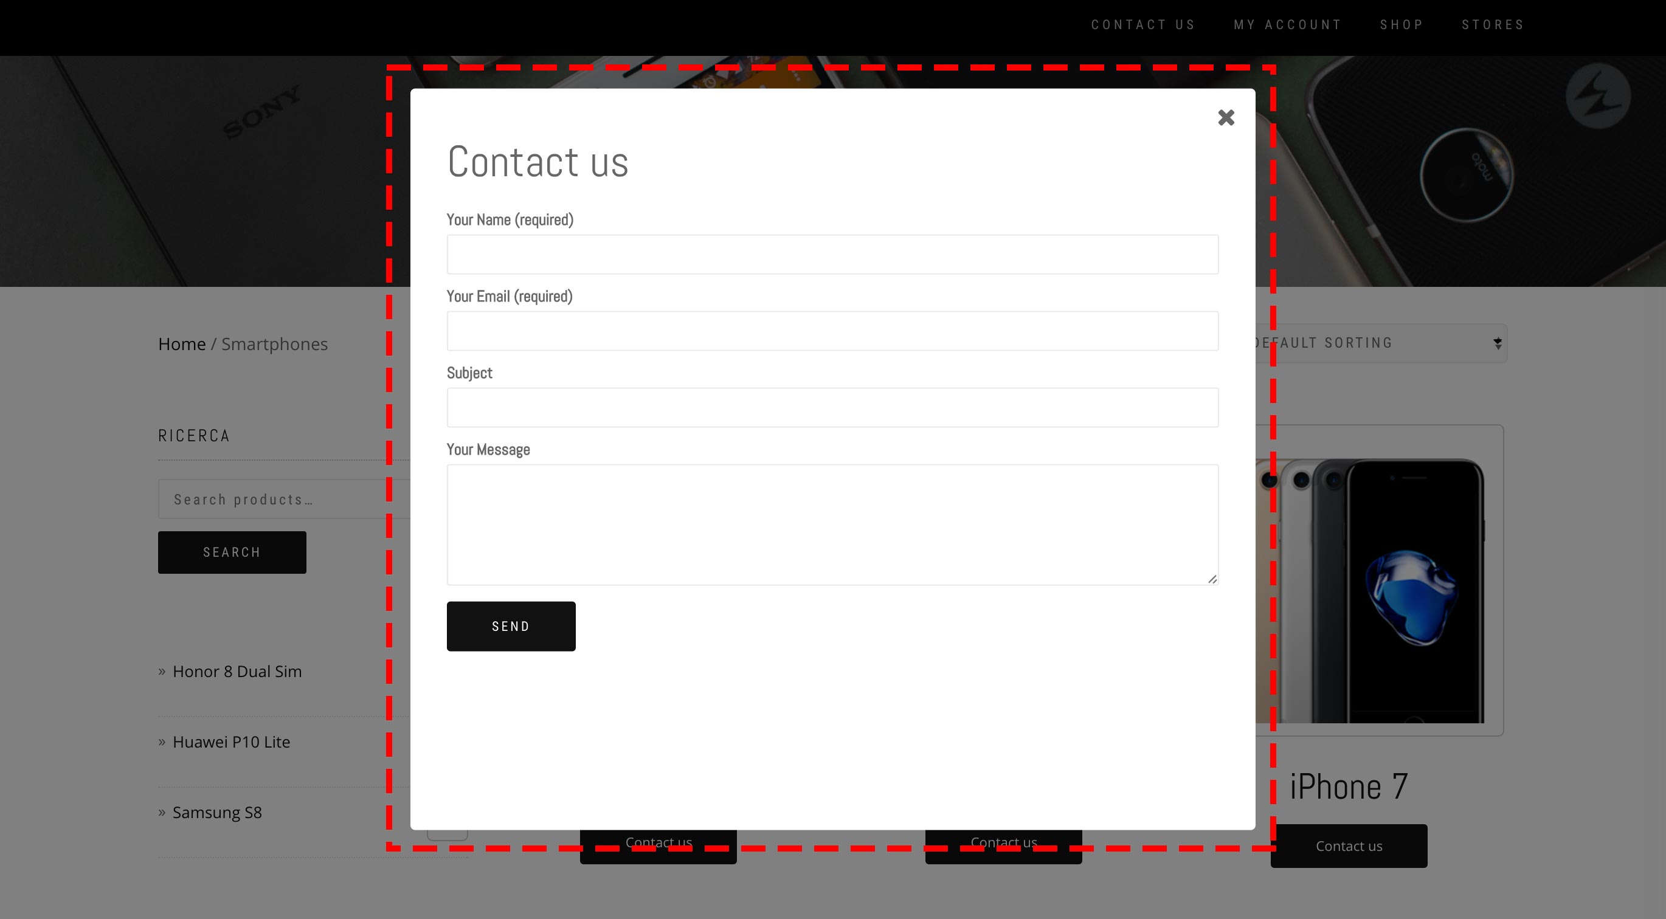The height and width of the screenshot is (919, 1666).
Task: Click the close button on contact modal
Action: (x=1226, y=117)
